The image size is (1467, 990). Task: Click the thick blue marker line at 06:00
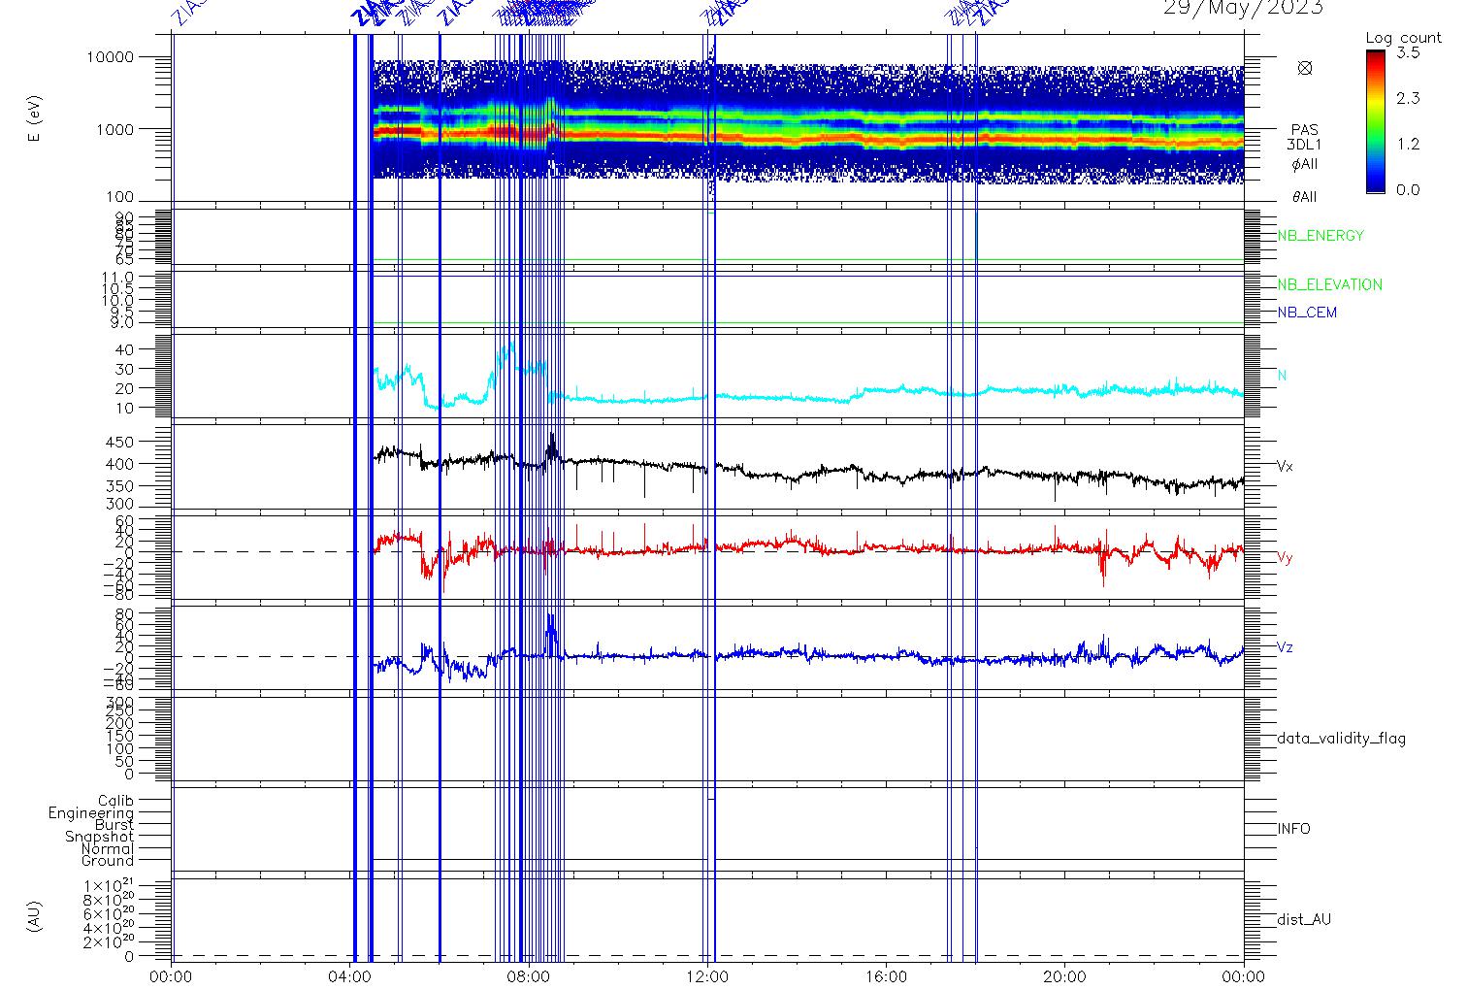click(x=440, y=497)
